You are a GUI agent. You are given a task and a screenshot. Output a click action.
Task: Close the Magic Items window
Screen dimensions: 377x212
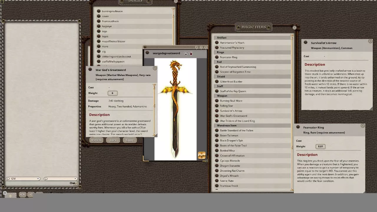[x=295, y=28]
